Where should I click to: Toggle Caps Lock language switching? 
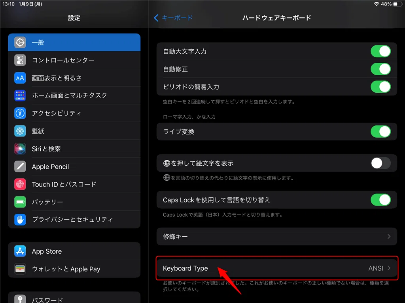pyautogui.click(x=380, y=200)
